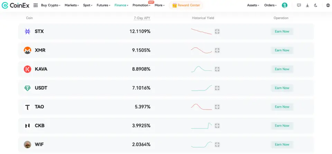Viewport: 332px width, 154px height.
Task: Expand the KAVA historical yield chart
Action: (x=217, y=69)
